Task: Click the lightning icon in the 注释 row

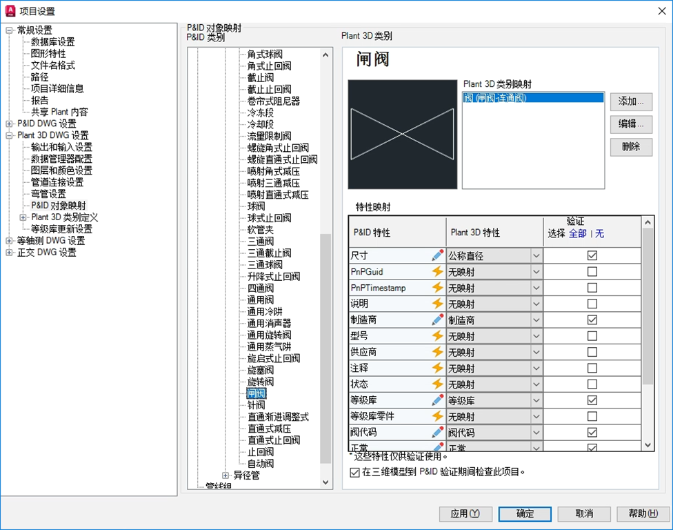Action: click(437, 368)
